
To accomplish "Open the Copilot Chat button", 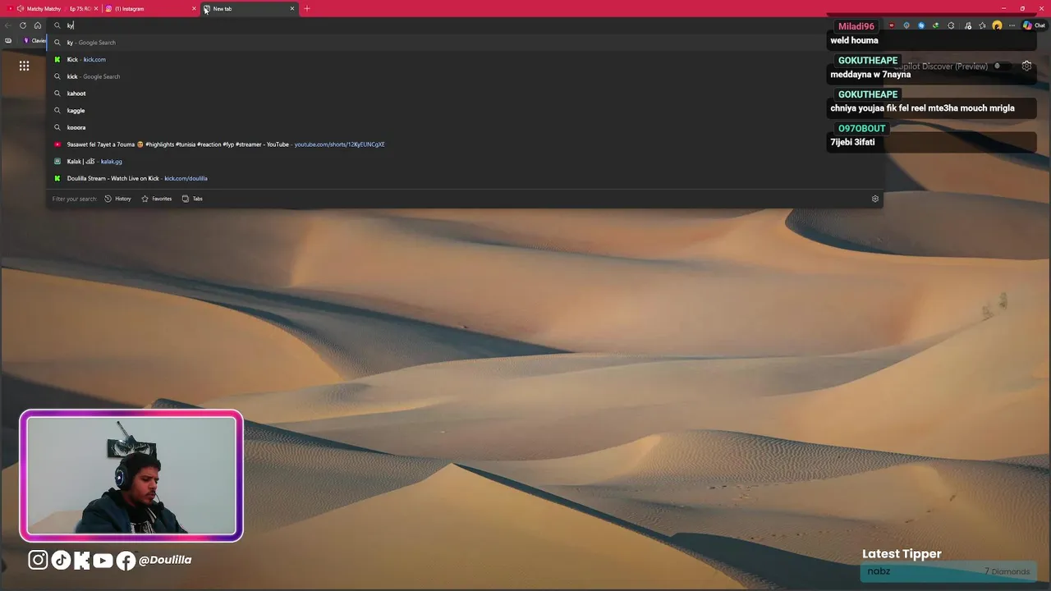I will point(1033,25).
